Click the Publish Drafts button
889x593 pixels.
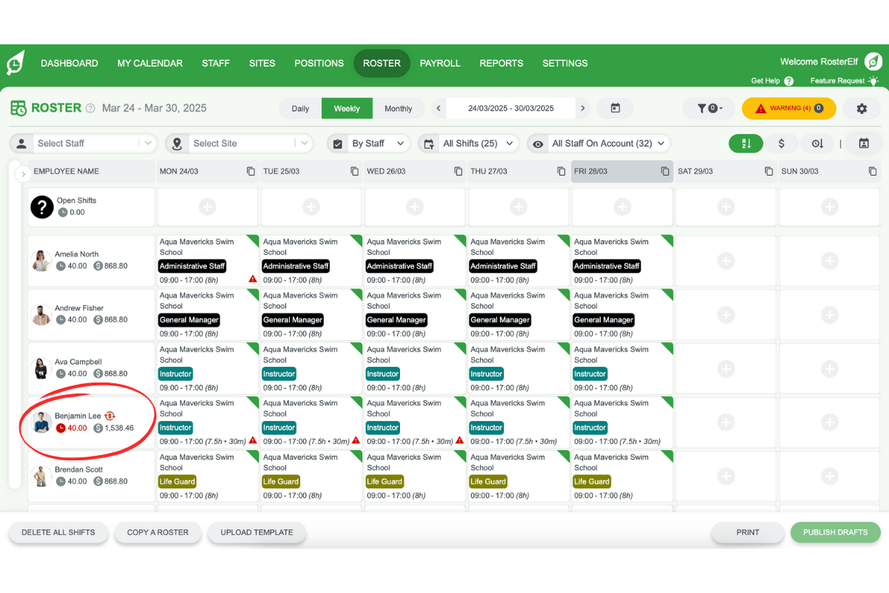pos(836,532)
